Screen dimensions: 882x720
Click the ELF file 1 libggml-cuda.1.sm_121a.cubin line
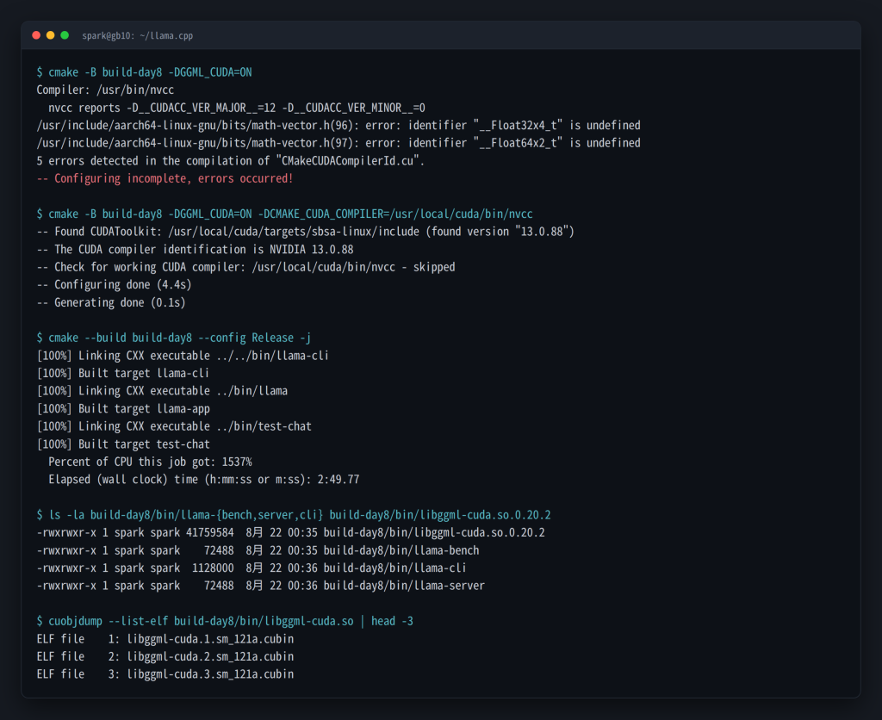point(165,639)
